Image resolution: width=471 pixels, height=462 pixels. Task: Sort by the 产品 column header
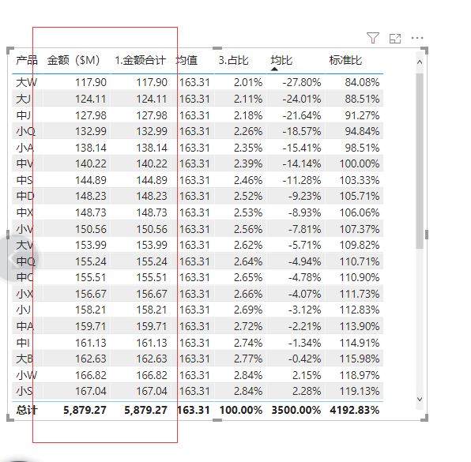[x=27, y=60]
